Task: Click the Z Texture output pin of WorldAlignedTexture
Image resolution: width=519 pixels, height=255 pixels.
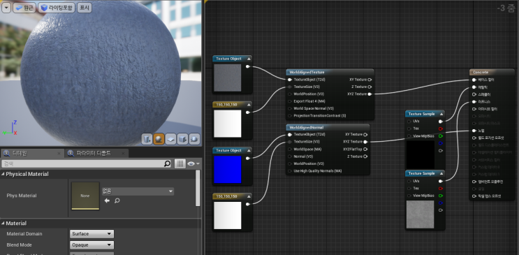Action: click(370, 87)
